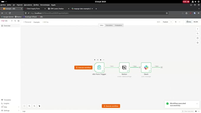Click bottom Execute workflow button
Viewport: 201px width, 113px height.
pyautogui.click(x=111, y=106)
